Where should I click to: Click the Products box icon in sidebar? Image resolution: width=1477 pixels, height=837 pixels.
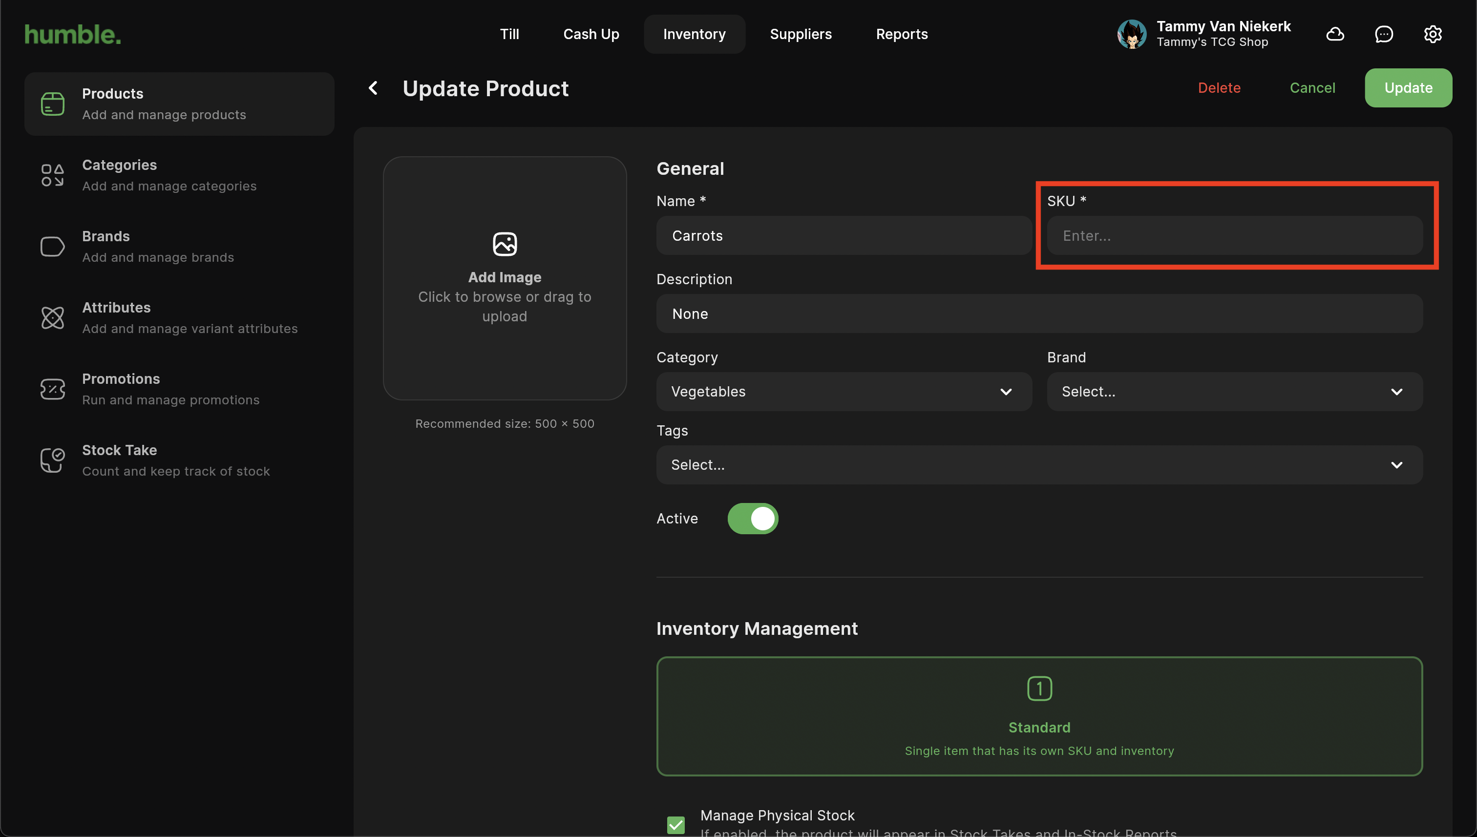coord(52,104)
